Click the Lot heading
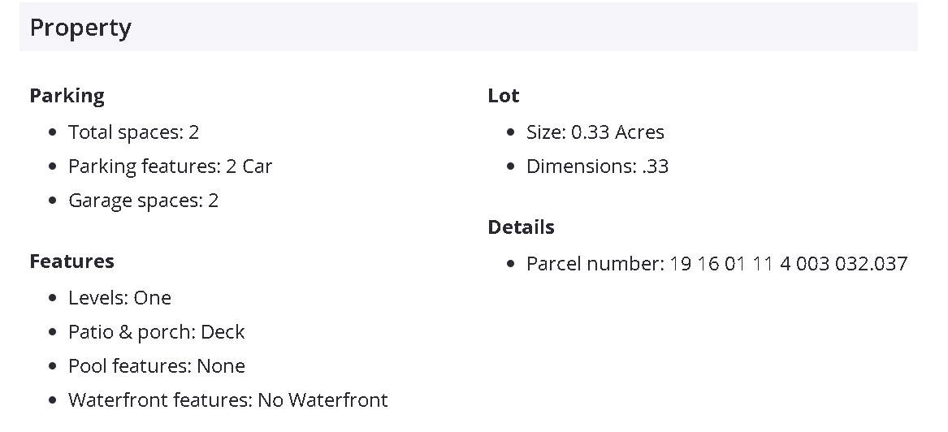The image size is (948, 432). tap(504, 96)
